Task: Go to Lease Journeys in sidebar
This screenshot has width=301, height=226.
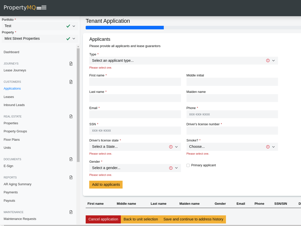Action: click(x=15, y=70)
